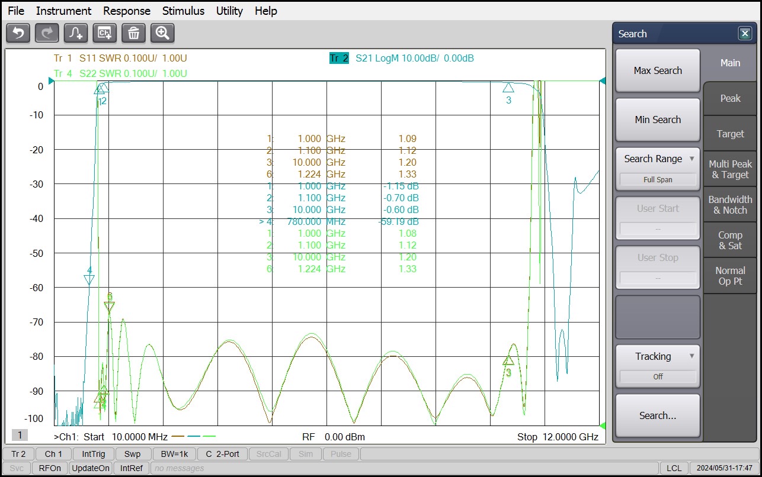The image size is (762, 477).
Task: Toggle the RFOn status indicator
Action: (50, 468)
